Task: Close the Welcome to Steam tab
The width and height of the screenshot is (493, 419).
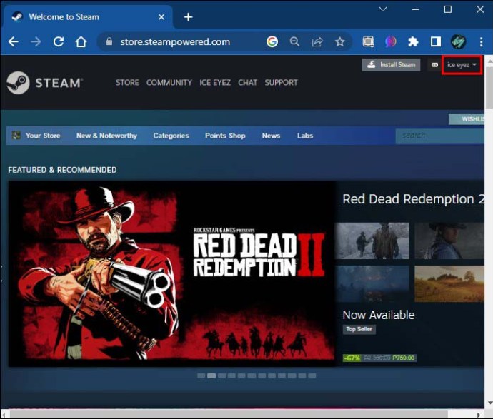Action: click(x=161, y=17)
